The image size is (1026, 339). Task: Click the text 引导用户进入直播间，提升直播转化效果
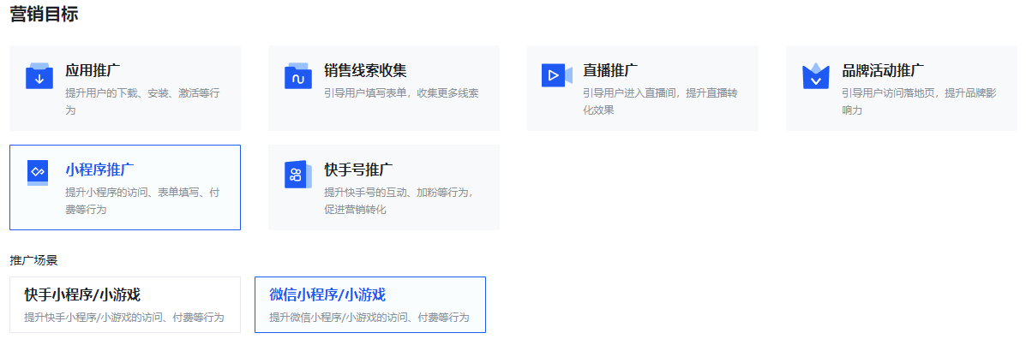click(x=660, y=101)
